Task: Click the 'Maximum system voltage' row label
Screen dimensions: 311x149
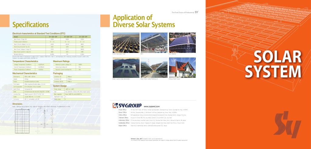Action: (x=63, y=65)
